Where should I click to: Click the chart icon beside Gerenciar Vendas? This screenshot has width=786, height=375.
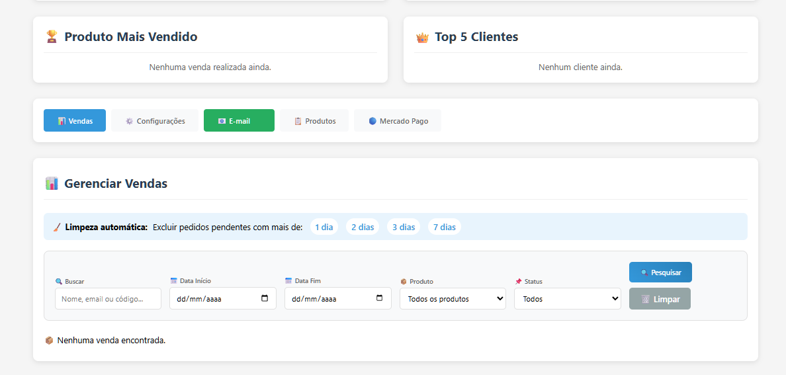[52, 184]
